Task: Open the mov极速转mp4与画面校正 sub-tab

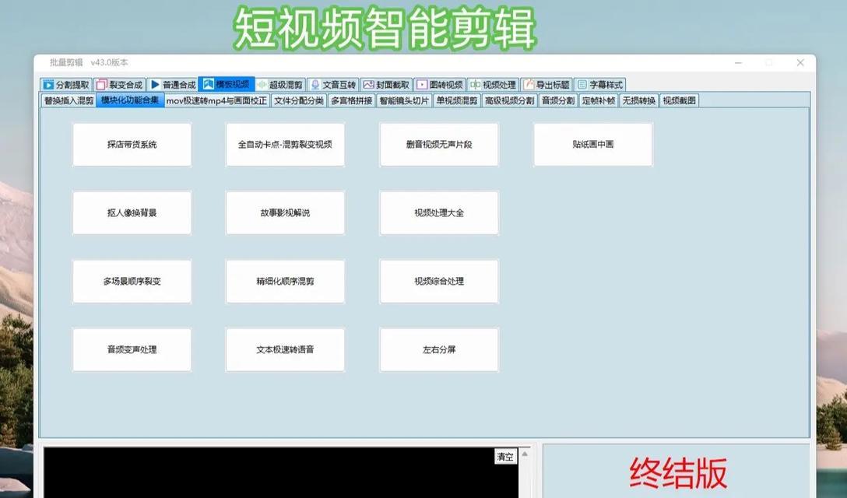Action: click(x=216, y=100)
